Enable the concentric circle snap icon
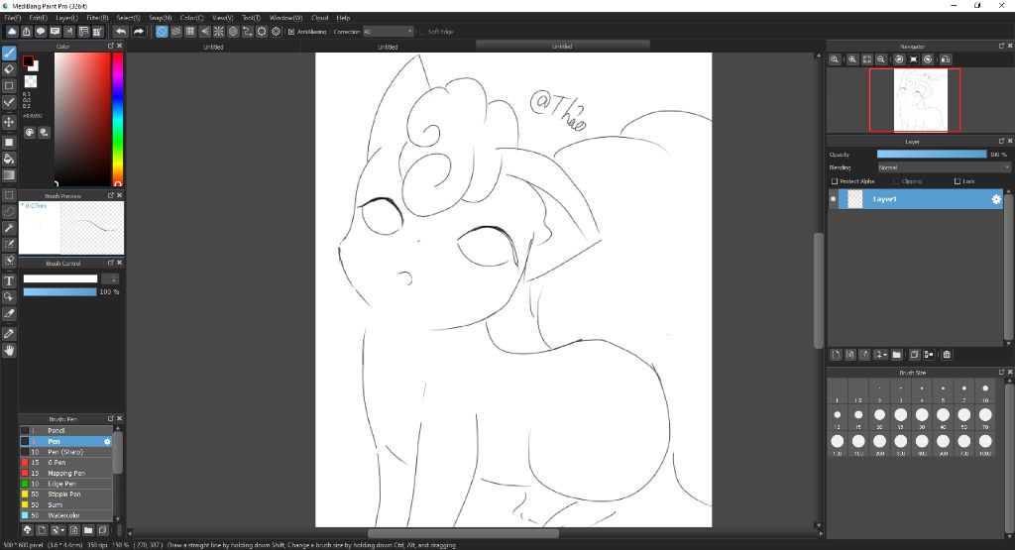 pos(233,31)
